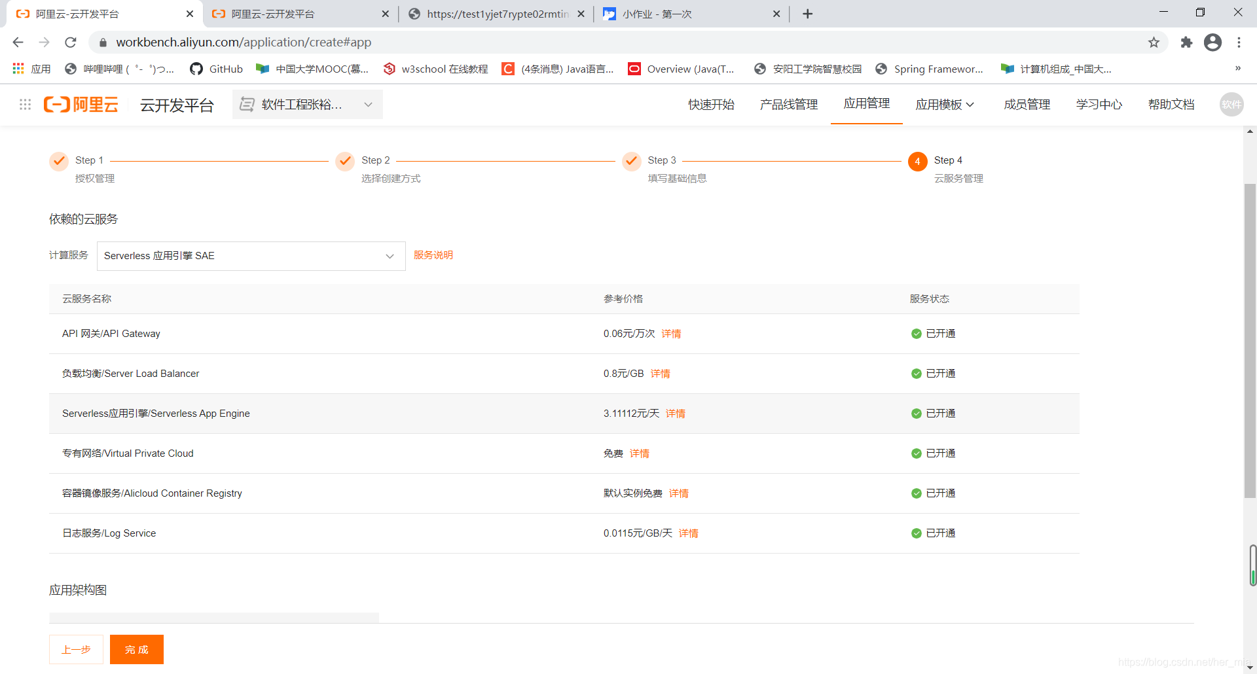
Task: Open 中国大学MOOC bookmark
Action: [x=312, y=69]
